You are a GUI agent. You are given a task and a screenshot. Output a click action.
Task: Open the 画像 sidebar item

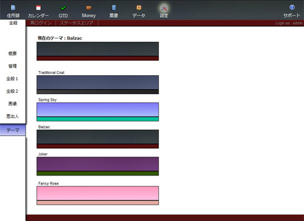(x=12, y=104)
